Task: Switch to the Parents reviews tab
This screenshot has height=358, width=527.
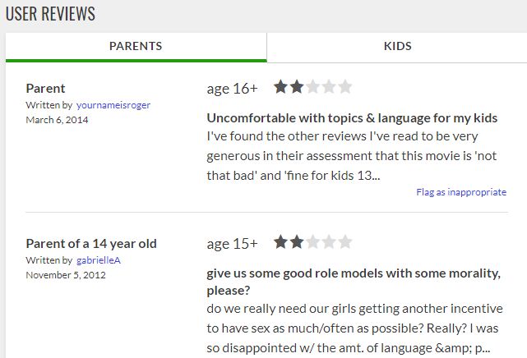Action: 136,47
